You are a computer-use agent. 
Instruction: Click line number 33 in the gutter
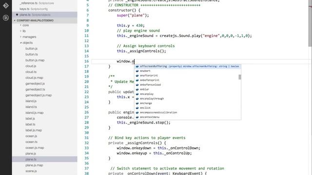(x=87, y=148)
